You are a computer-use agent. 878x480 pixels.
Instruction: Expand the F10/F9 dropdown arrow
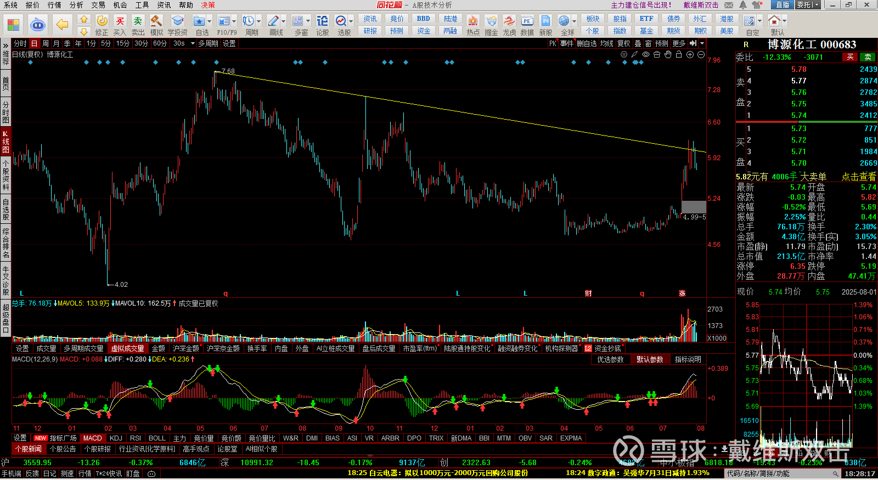point(234,21)
